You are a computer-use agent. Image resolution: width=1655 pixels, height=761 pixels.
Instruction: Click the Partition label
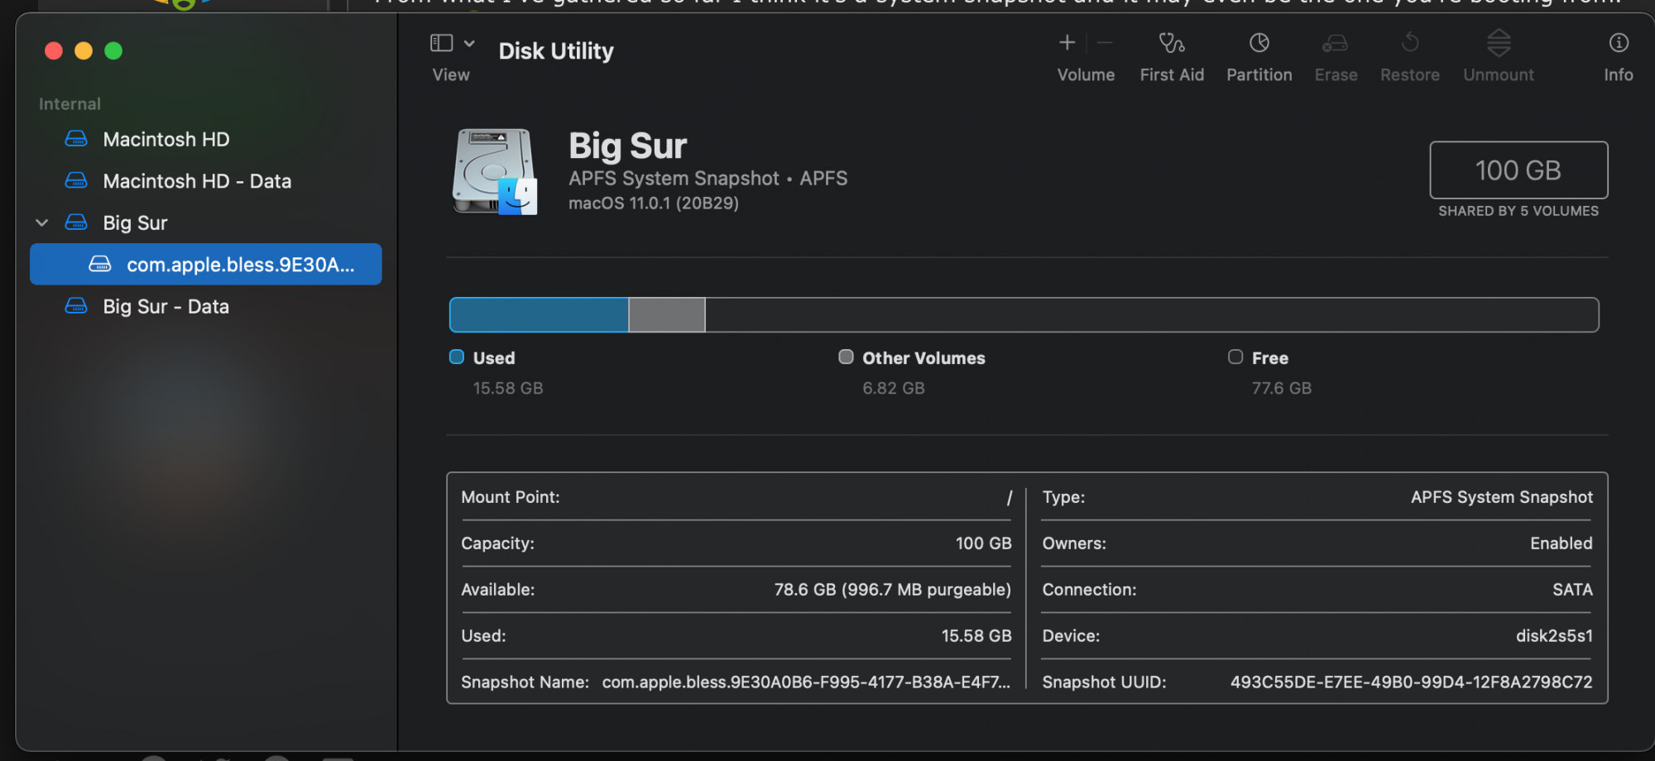1259,74
